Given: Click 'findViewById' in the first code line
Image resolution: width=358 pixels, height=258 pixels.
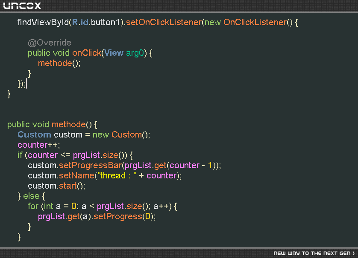Looking at the screenshot, I should pyautogui.click(x=43, y=22).
